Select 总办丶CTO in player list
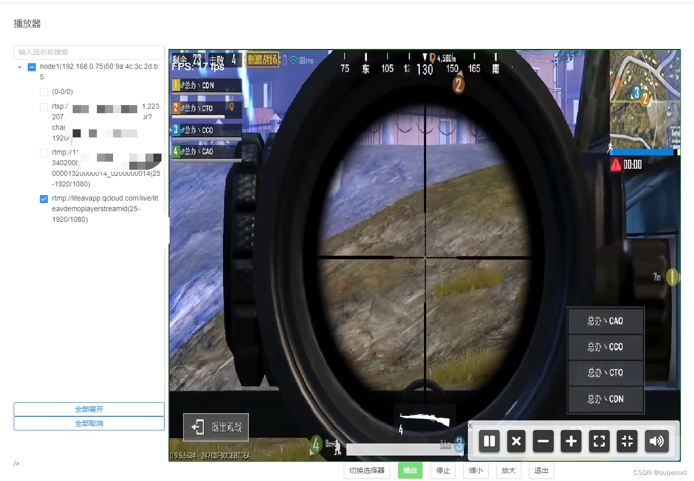This screenshot has height=481, width=694. [605, 373]
